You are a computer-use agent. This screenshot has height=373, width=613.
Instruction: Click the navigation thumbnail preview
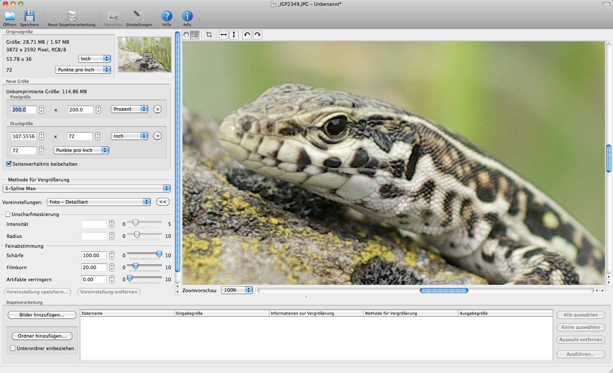[x=144, y=55]
